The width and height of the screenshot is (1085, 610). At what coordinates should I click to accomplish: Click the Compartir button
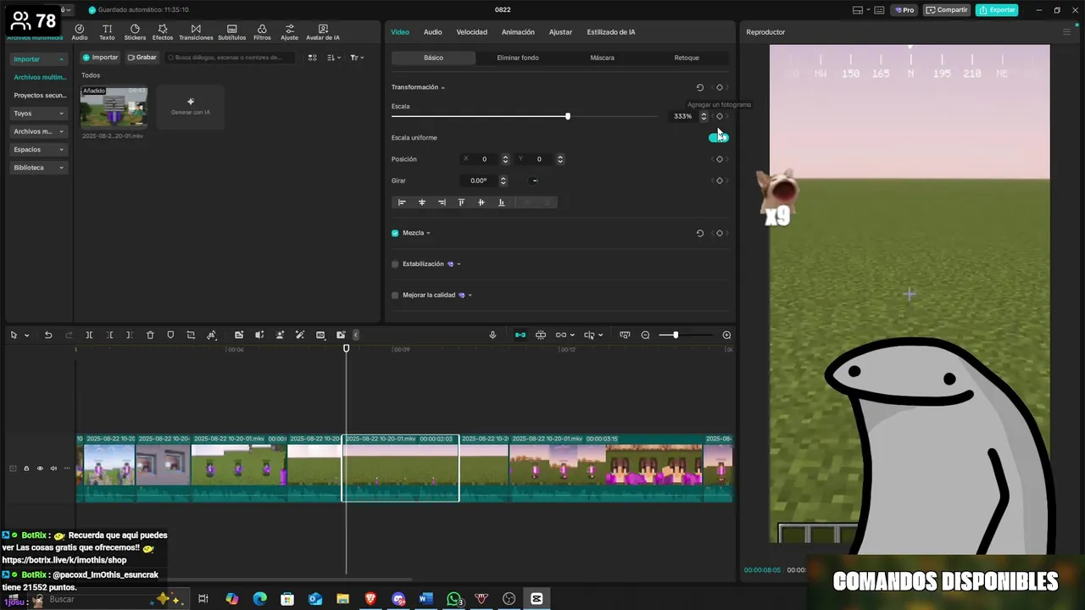pos(947,10)
